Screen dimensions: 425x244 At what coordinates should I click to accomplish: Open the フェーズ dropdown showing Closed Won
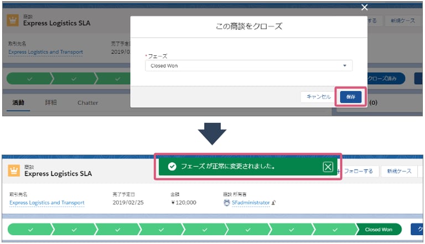pyautogui.click(x=248, y=66)
